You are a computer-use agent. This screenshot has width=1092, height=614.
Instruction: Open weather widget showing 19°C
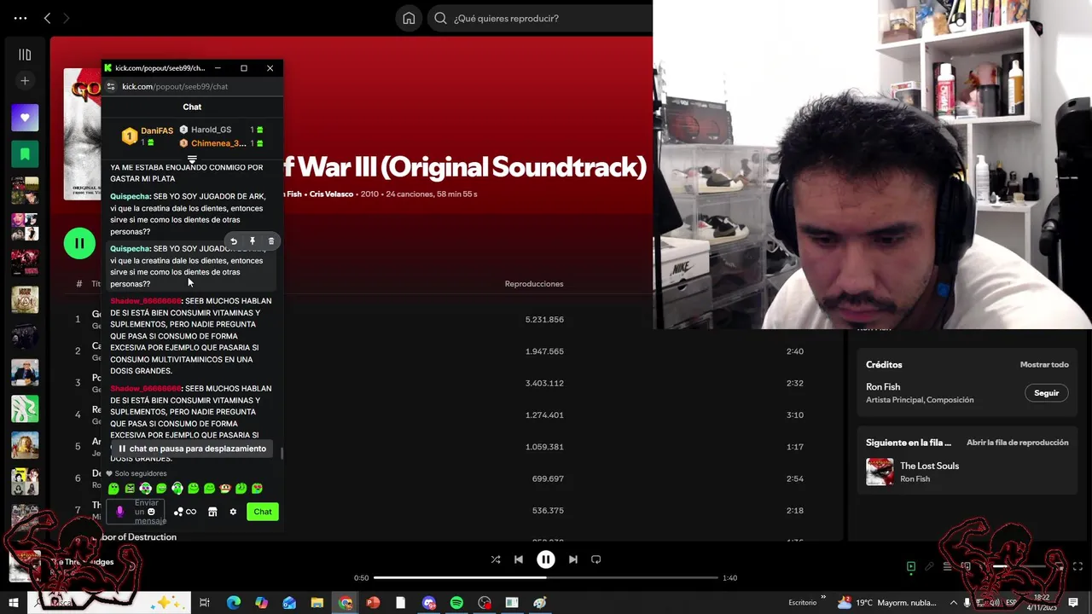point(887,603)
